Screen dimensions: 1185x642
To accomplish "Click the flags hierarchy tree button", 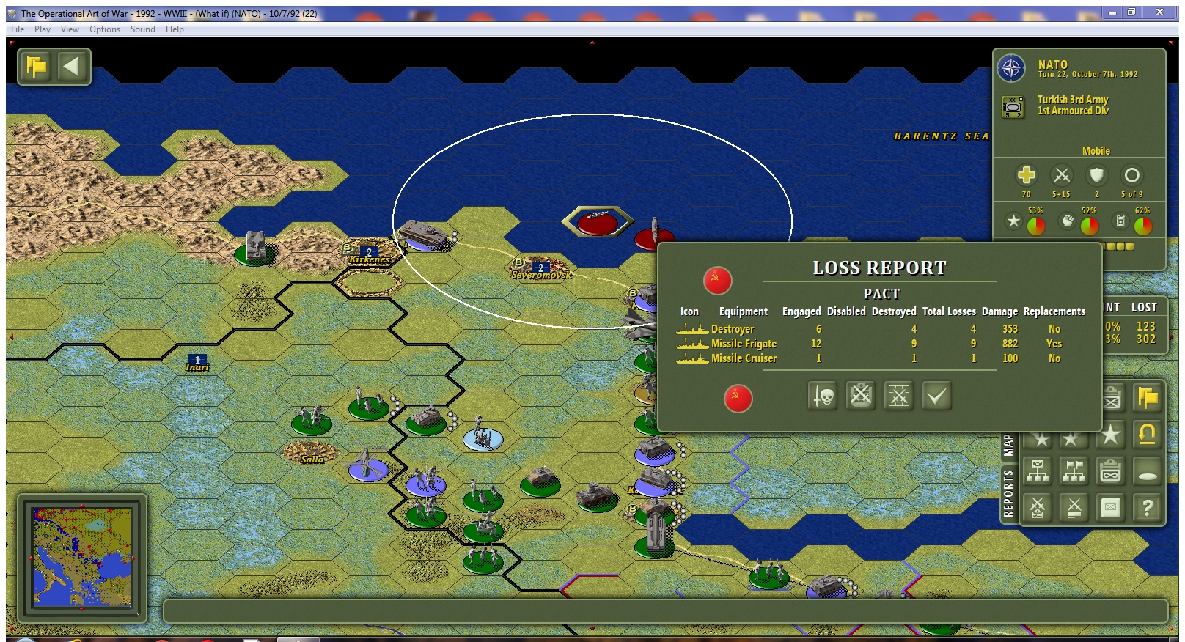I will pyautogui.click(x=1074, y=471).
